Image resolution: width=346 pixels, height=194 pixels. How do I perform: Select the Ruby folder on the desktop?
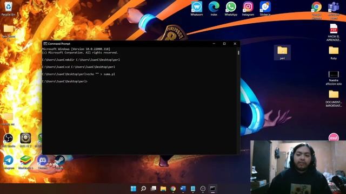pyautogui.click(x=334, y=53)
